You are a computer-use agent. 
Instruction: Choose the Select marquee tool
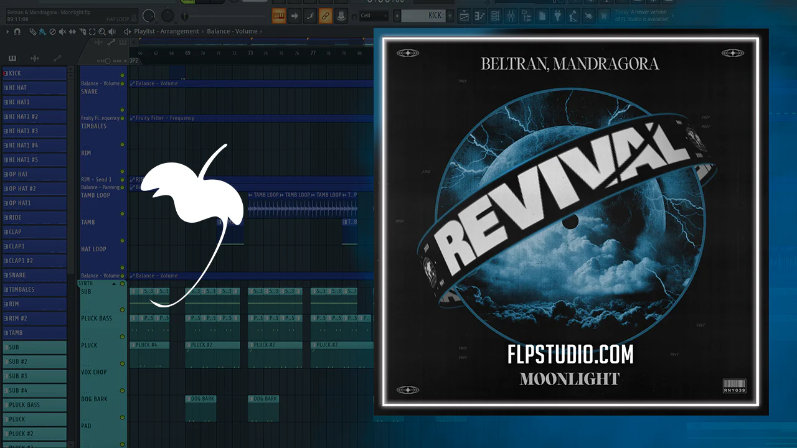[x=92, y=31]
